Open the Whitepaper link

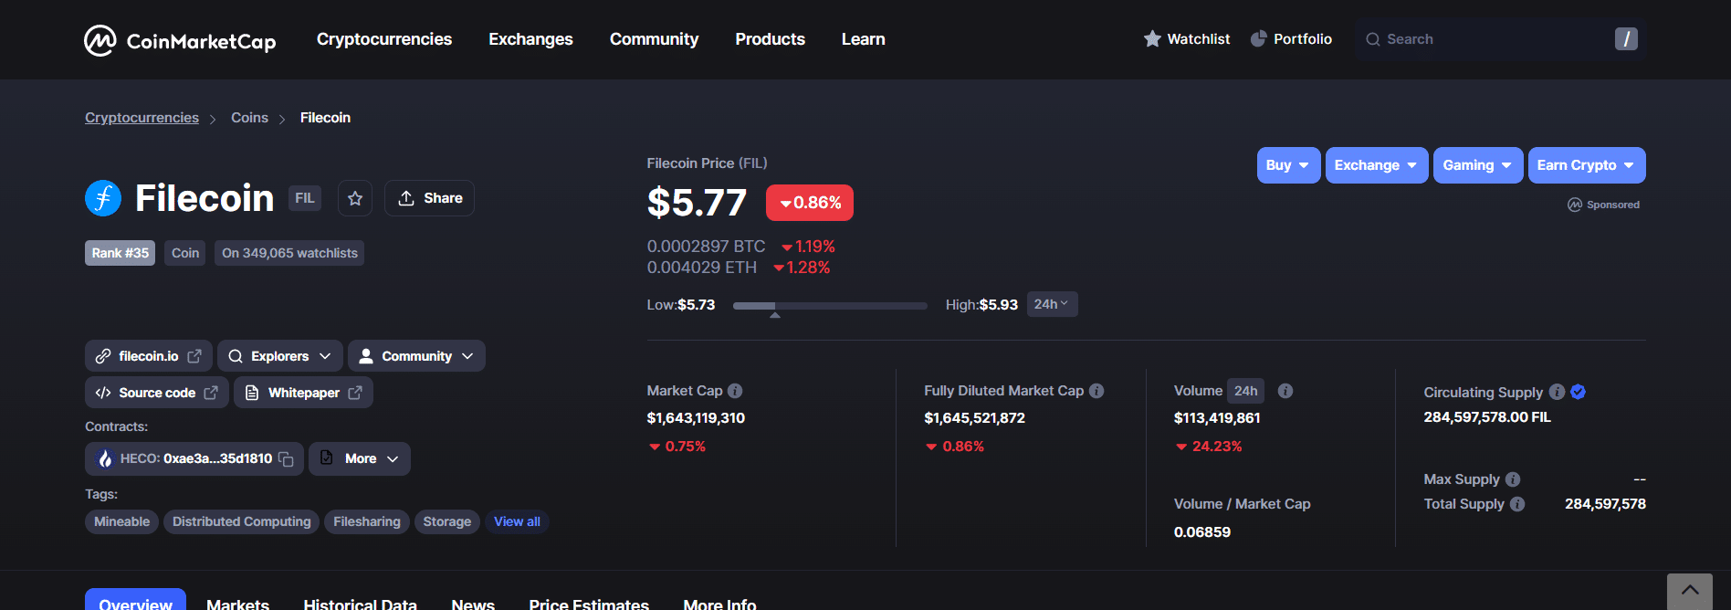[304, 393]
